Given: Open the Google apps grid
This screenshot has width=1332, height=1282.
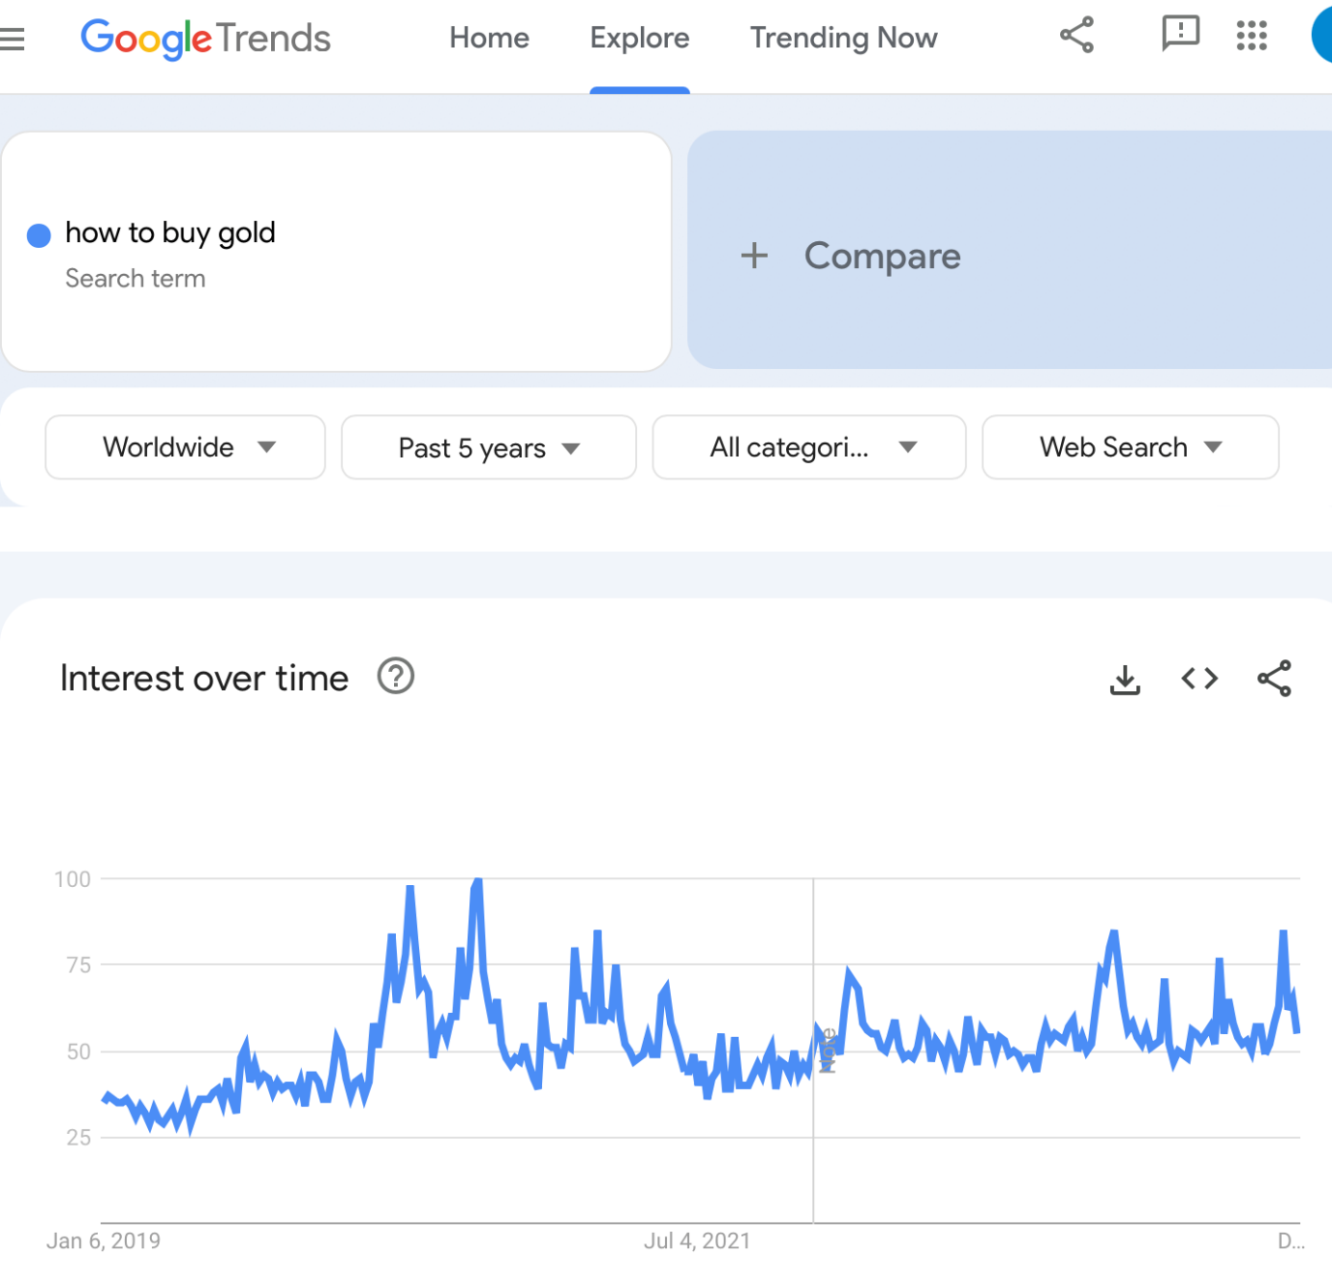Looking at the screenshot, I should click(x=1251, y=36).
